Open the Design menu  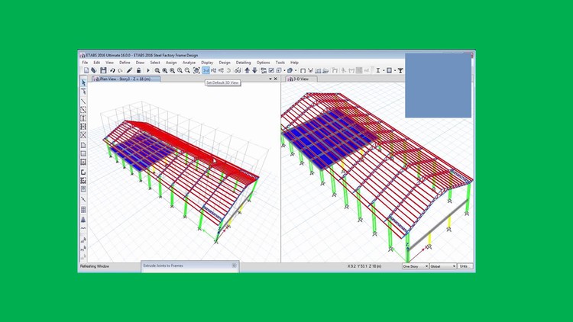coord(225,63)
